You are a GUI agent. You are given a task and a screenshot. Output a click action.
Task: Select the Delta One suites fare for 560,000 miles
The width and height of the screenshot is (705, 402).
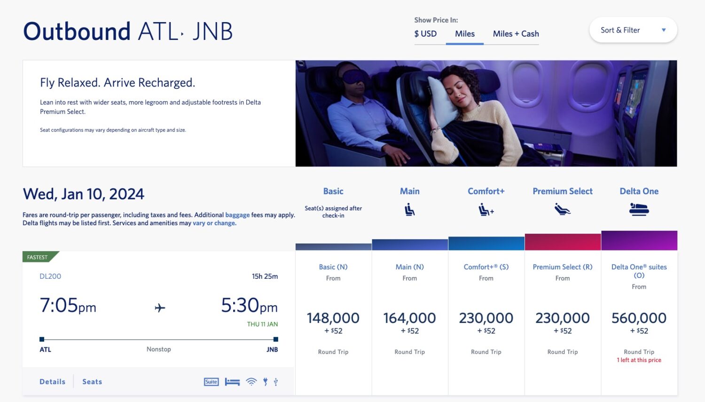[639, 318]
